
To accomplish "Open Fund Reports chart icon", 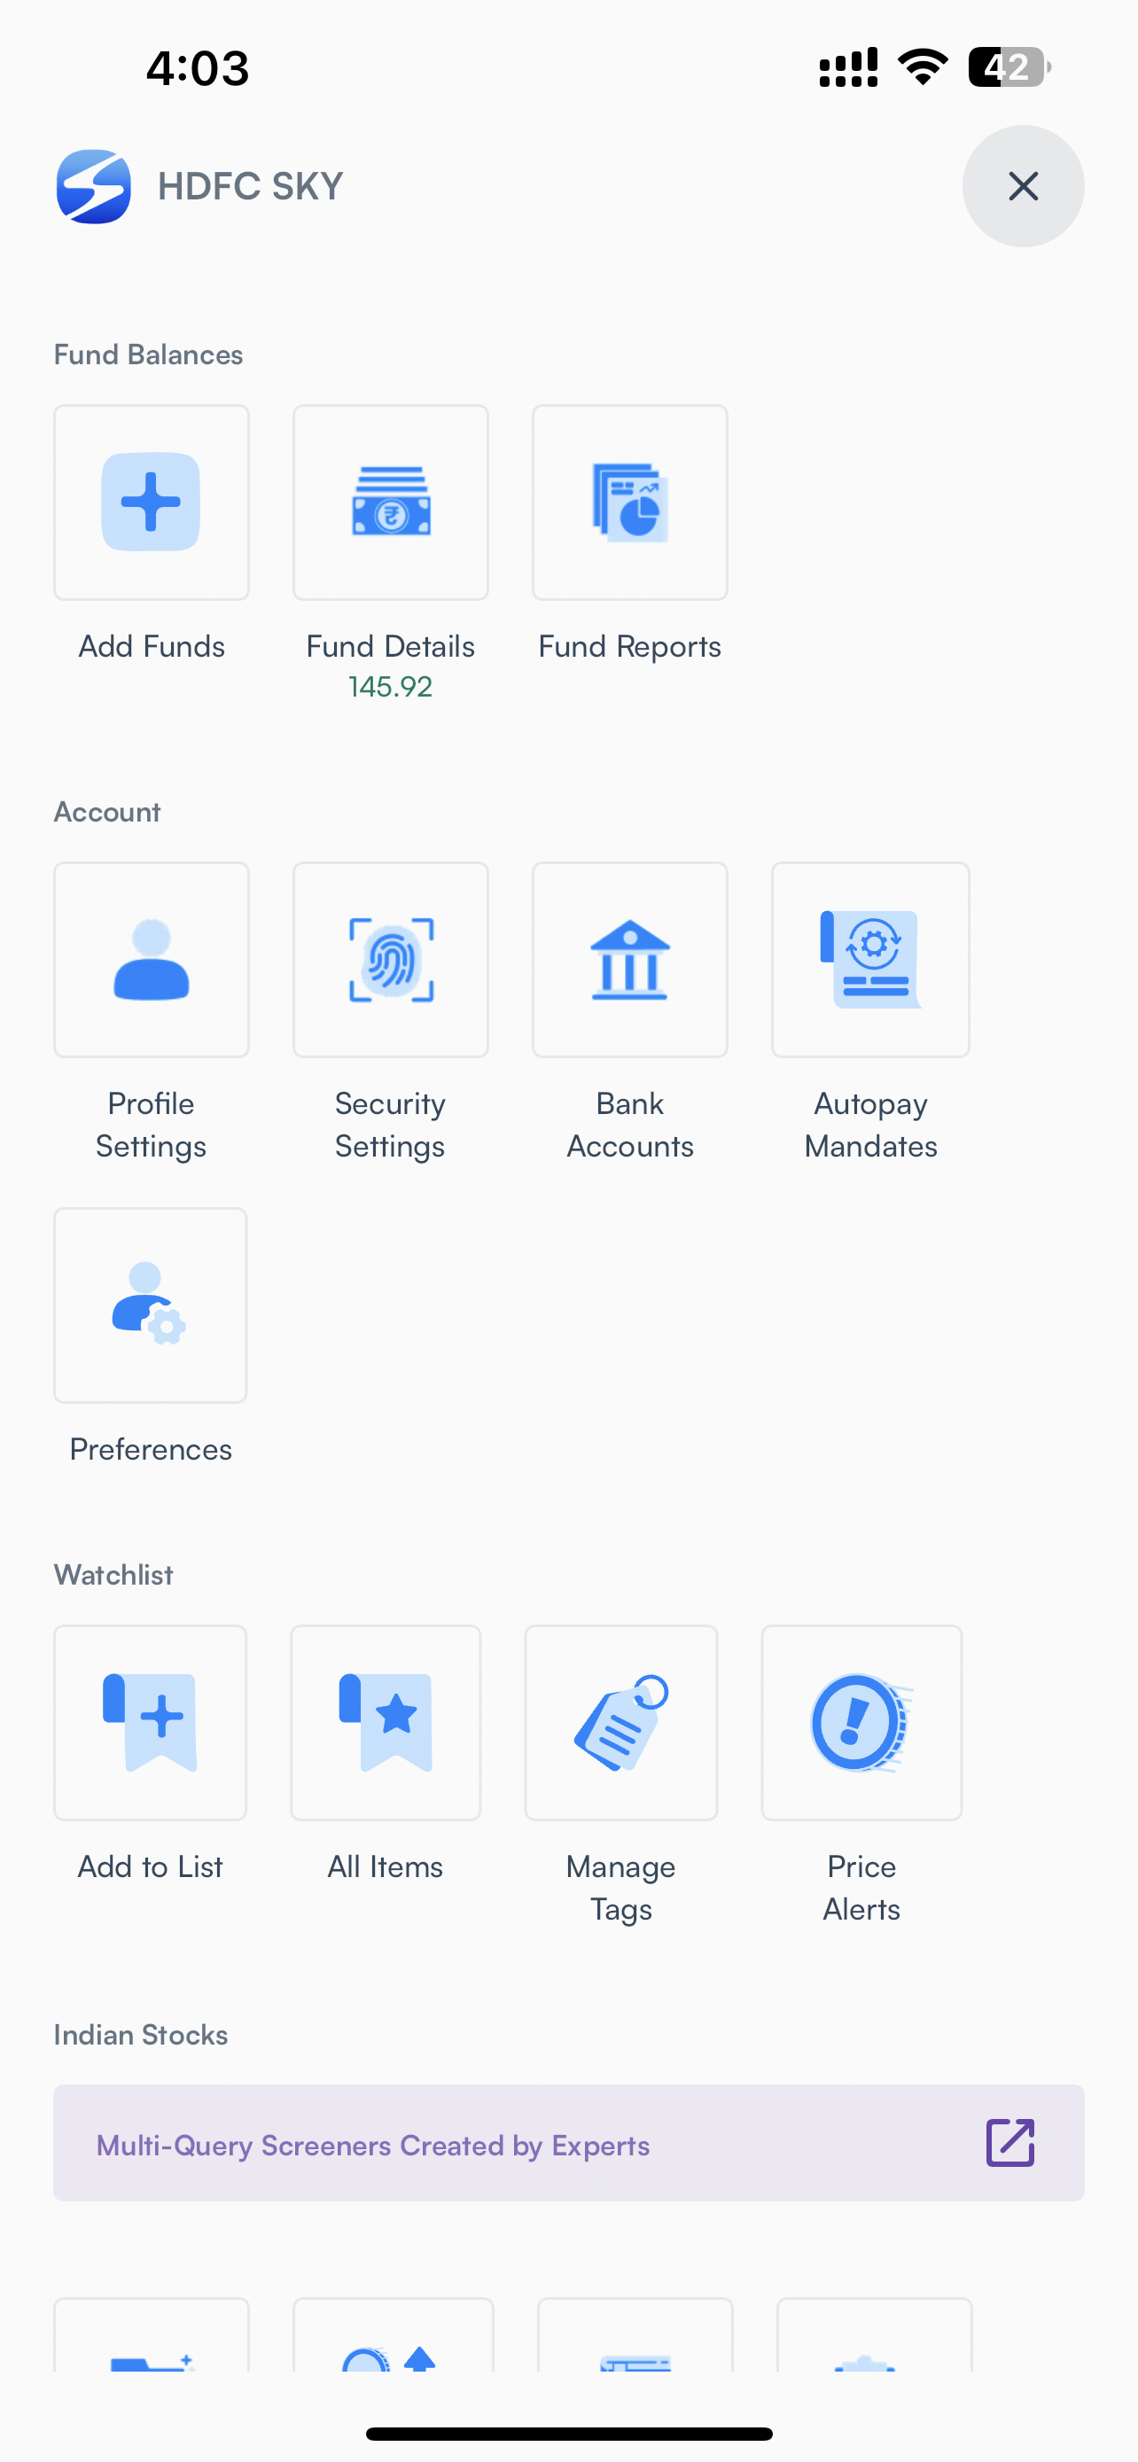I will pyautogui.click(x=629, y=502).
